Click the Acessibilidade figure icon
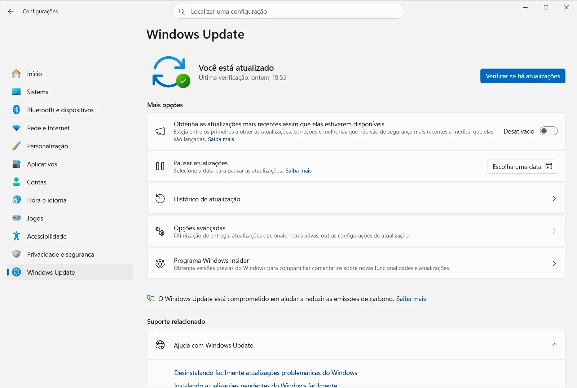The width and height of the screenshot is (577, 388). [x=16, y=236]
